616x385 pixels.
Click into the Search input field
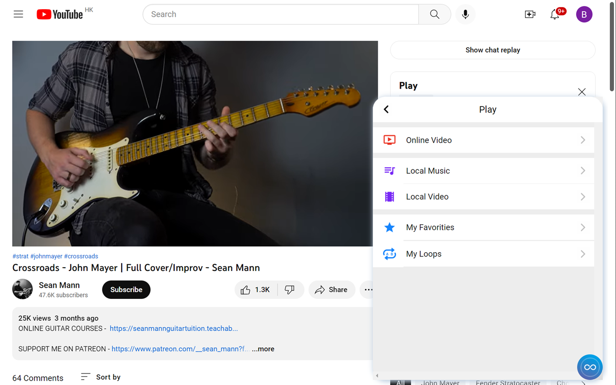pos(282,14)
